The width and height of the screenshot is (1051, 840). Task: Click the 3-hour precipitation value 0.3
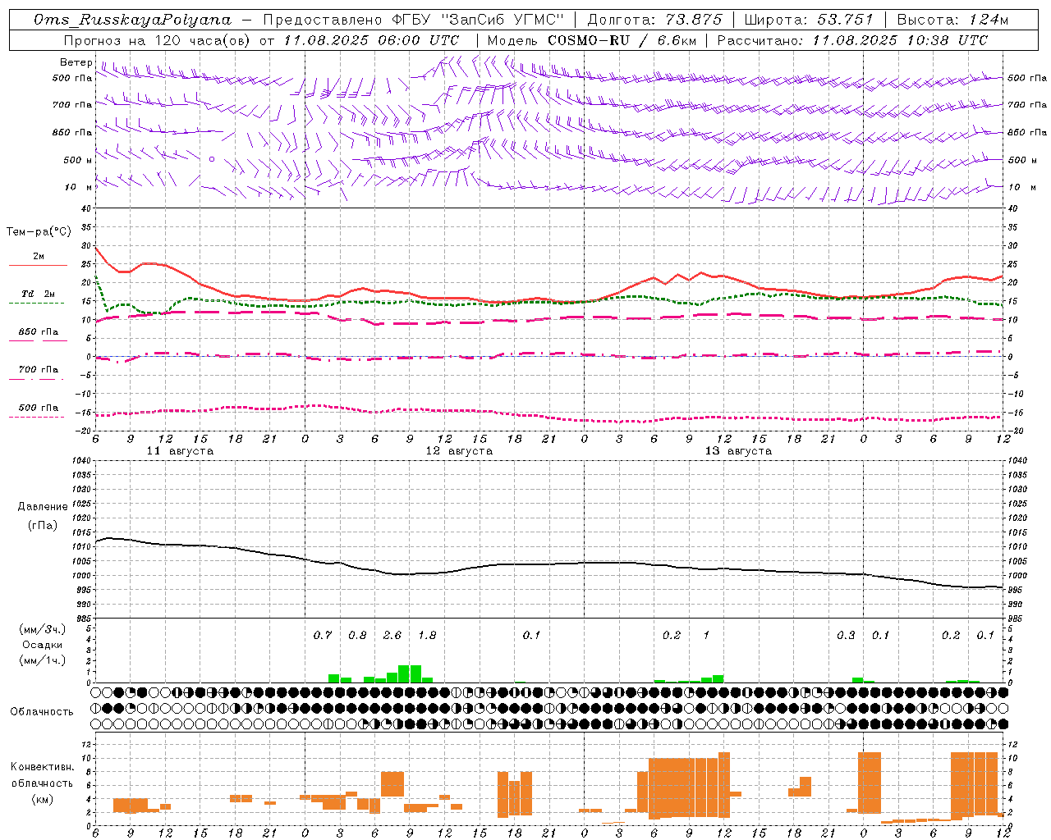click(x=847, y=635)
